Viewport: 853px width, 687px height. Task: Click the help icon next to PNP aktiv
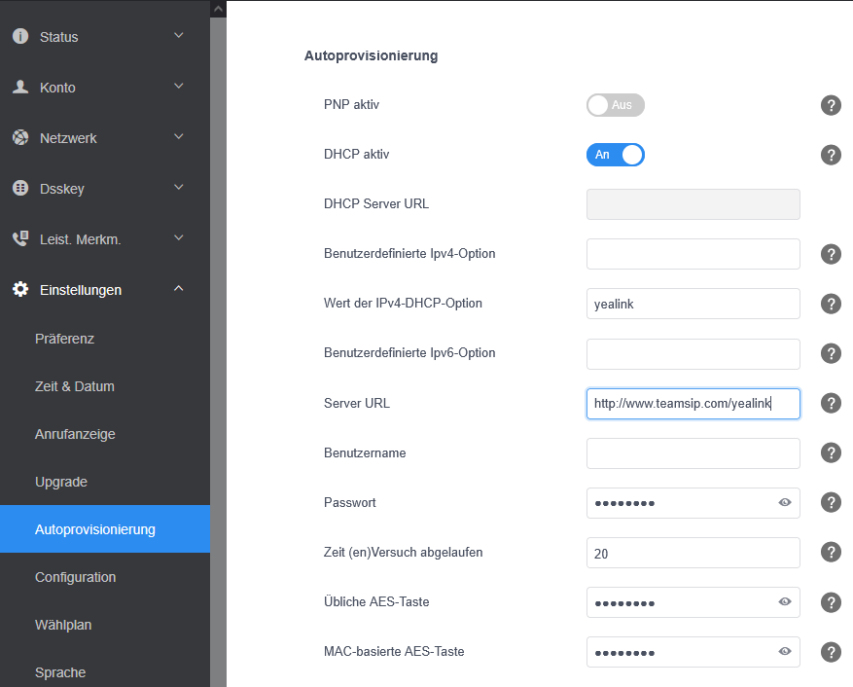(x=831, y=105)
